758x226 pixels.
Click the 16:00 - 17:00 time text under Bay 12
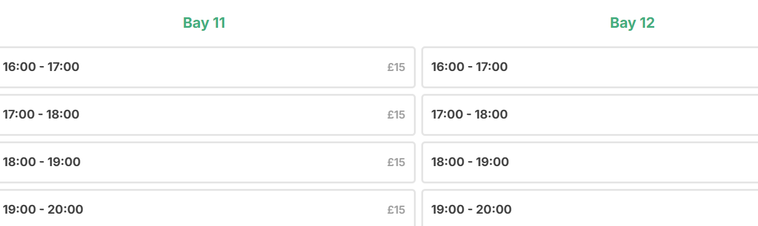[x=470, y=67]
